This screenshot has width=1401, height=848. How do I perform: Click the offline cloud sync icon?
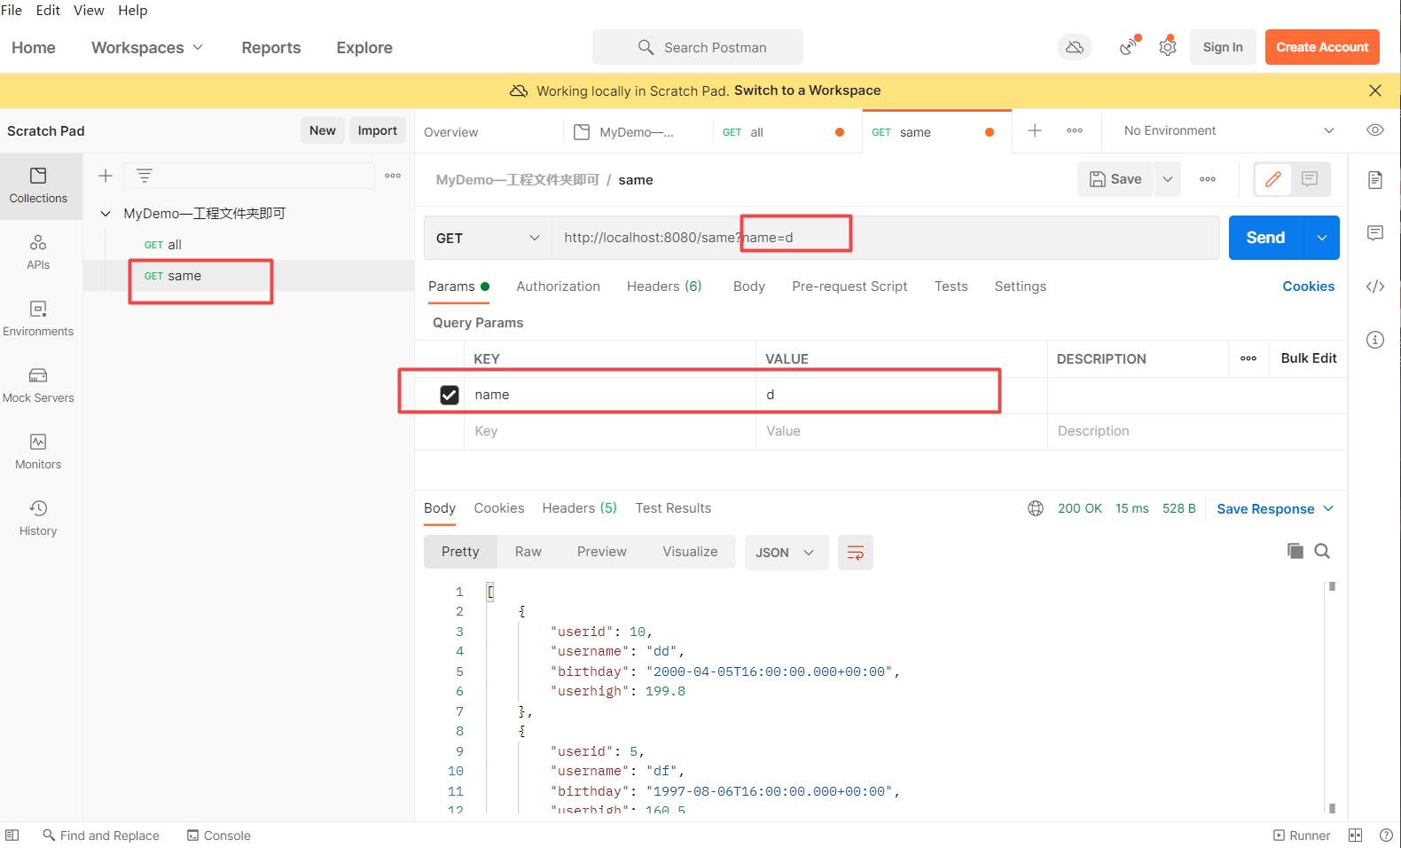point(1075,47)
